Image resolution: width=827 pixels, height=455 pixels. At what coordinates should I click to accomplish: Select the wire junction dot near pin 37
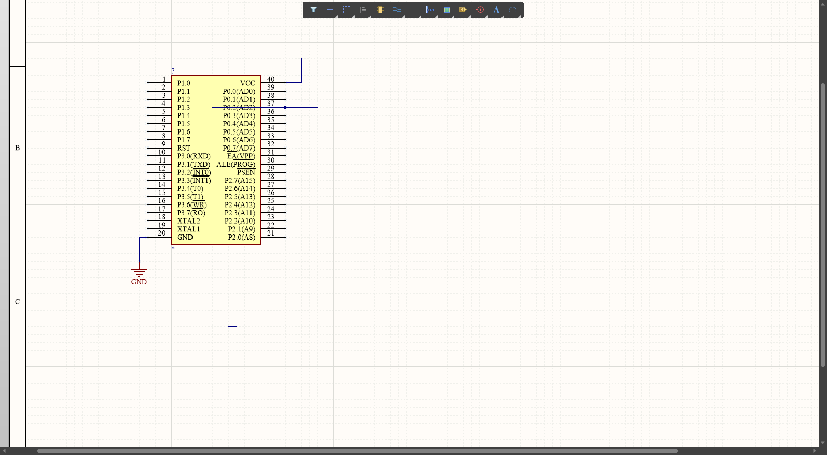click(x=285, y=107)
